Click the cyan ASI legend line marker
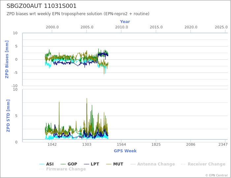 (x=42, y=164)
